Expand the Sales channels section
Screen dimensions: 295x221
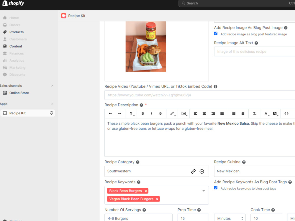click(52, 86)
